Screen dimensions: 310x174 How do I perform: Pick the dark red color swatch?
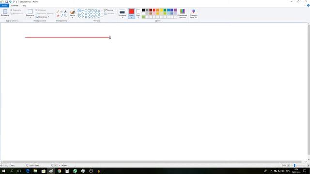pos(151,10)
